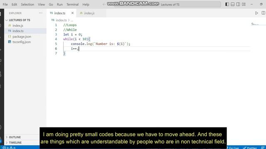This screenshot has height=149, width=266.
Task: Open the File menu
Action: [5, 5]
